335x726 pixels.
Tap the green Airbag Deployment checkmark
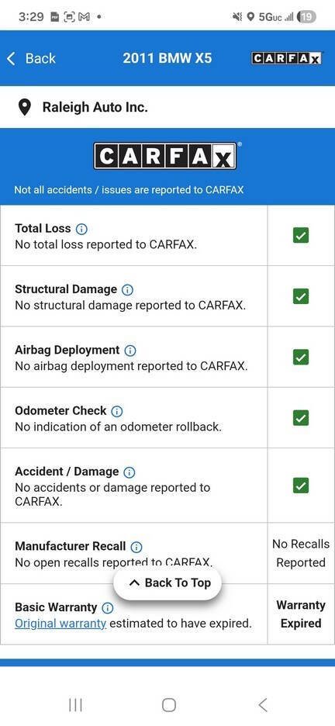coord(301,358)
